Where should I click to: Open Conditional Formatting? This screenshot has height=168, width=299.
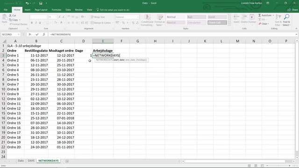[x=147, y=21]
